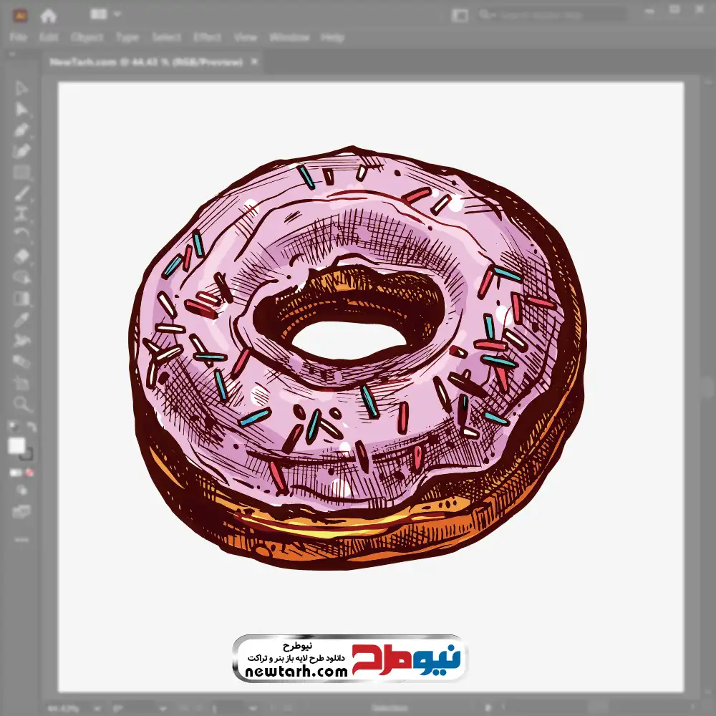Swap fill and stroke colors

[x=31, y=428]
